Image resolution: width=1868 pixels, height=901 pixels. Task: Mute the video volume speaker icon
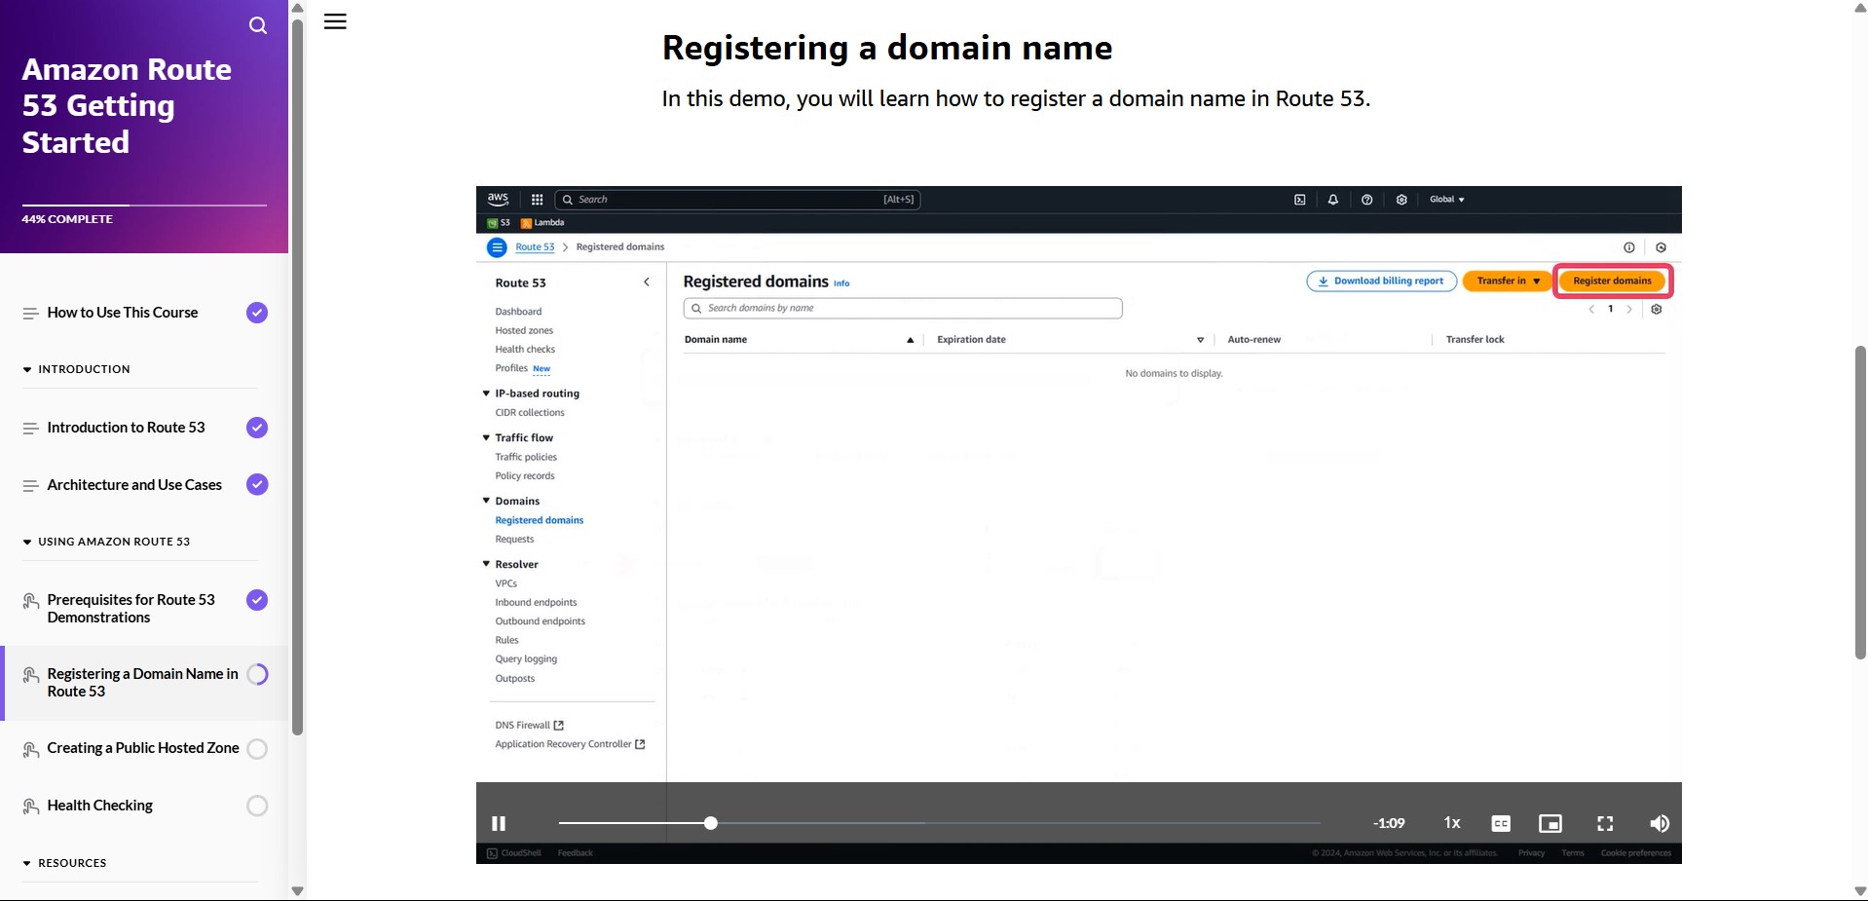tap(1660, 823)
